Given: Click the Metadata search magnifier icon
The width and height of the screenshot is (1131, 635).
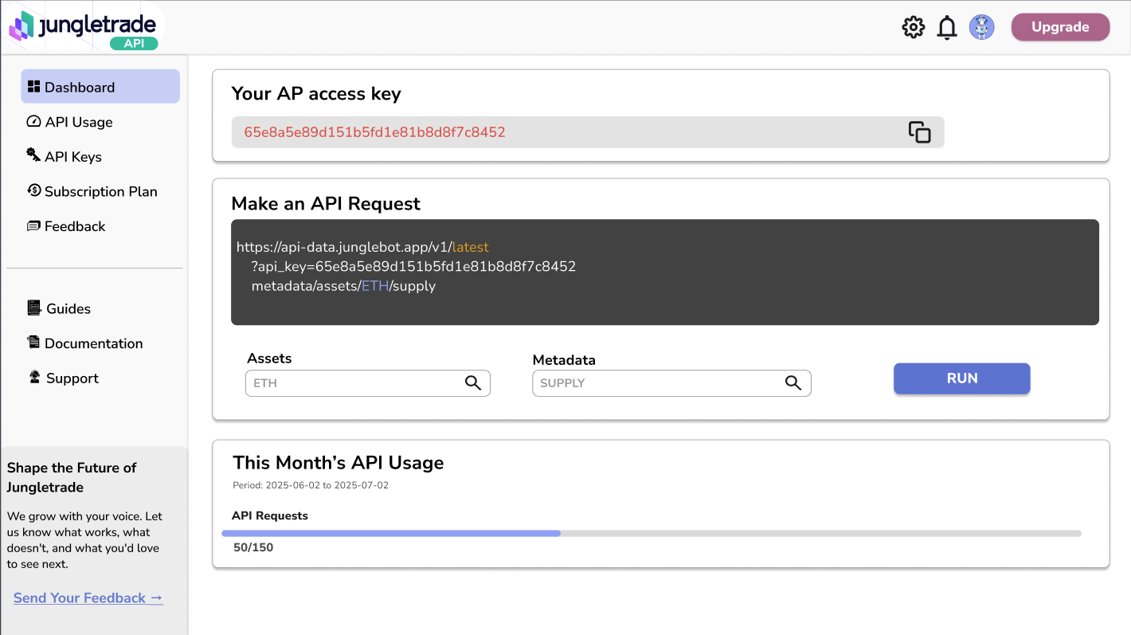Looking at the screenshot, I should point(793,383).
